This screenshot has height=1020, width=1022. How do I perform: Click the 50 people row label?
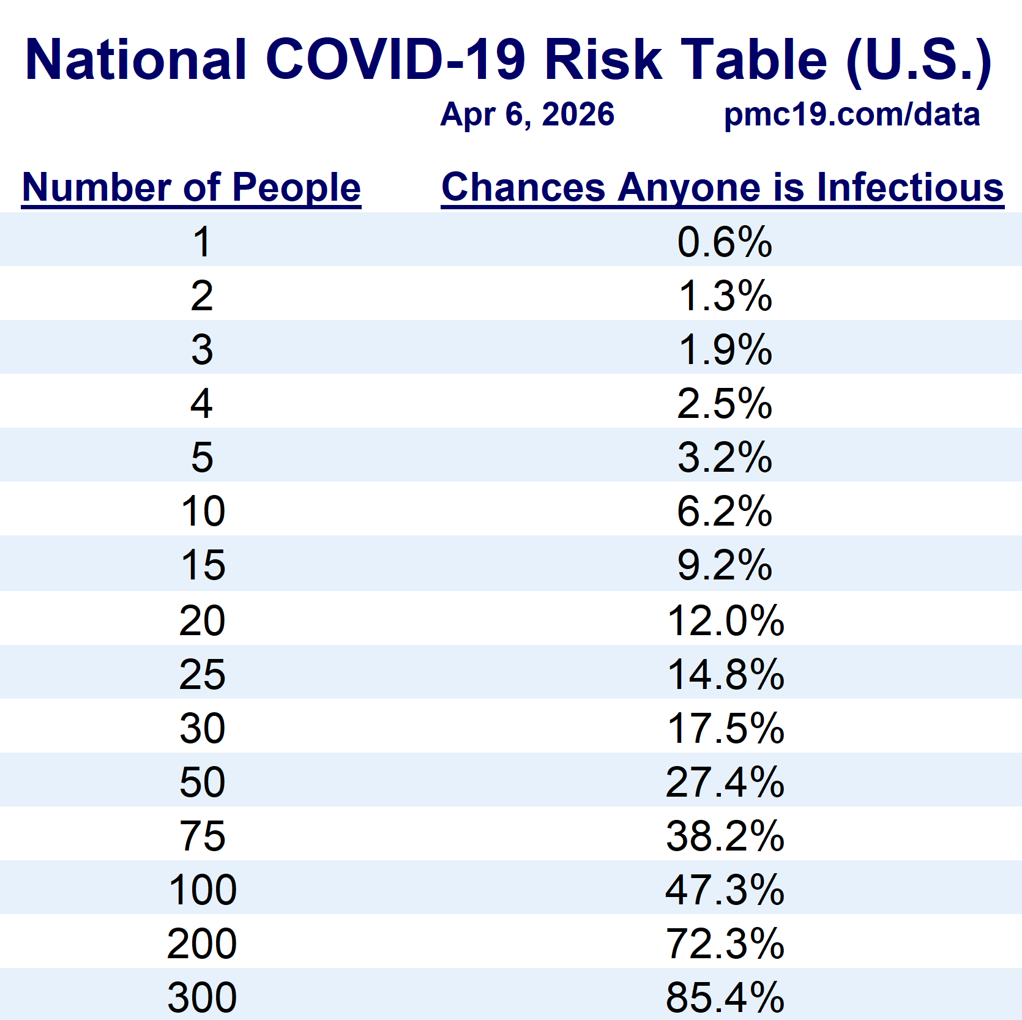click(203, 782)
